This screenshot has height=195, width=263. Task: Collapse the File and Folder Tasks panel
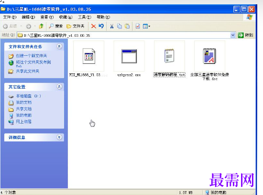click(x=59, y=47)
